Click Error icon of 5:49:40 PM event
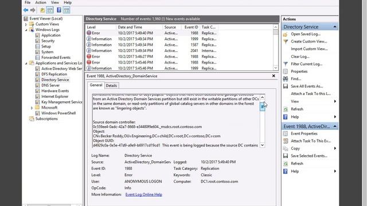 tap(89, 33)
